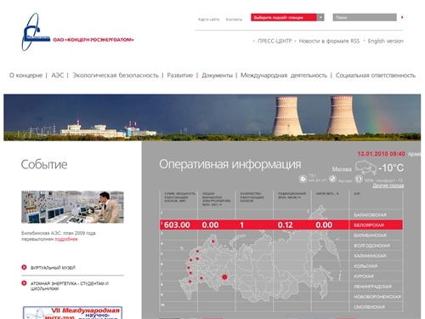
Task: Select КУРСКАЯ station in list
Action: 364,276
